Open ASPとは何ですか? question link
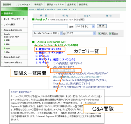Screen dimensions: 131x124 pos(63,67)
